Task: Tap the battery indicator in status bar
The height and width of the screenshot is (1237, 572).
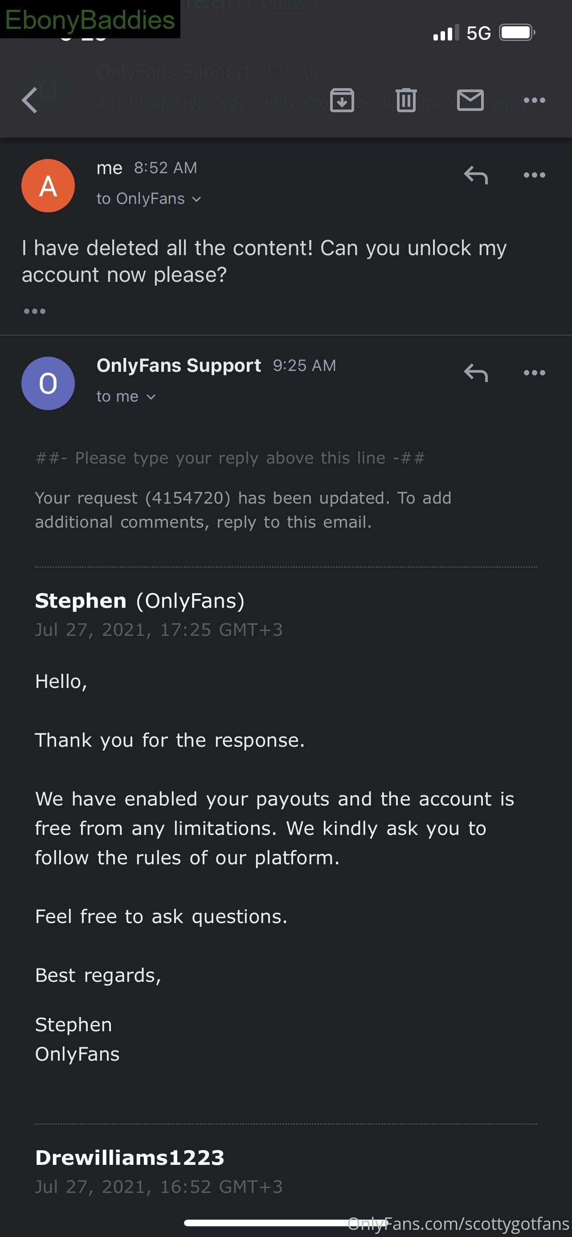Action: (x=517, y=33)
